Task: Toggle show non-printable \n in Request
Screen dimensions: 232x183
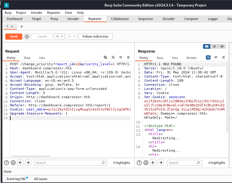Action: 121,57
